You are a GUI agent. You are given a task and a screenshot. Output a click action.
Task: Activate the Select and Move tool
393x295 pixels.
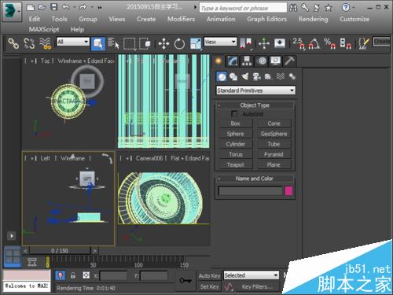point(163,43)
